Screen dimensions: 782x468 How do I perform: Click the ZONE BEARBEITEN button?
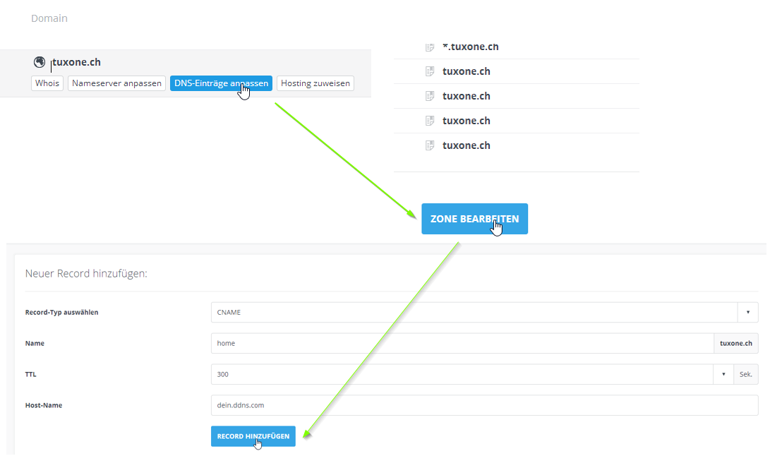click(x=474, y=219)
